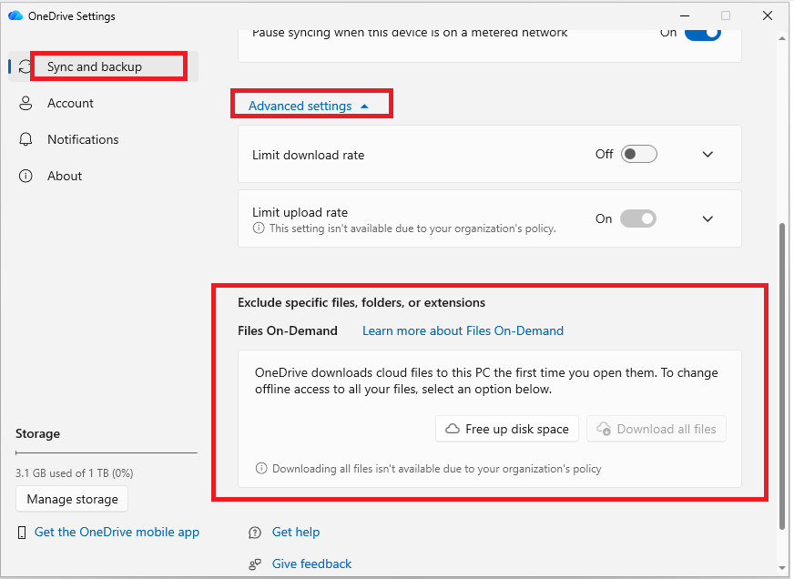Click the sync arrows icon in sidebar
Image resolution: width=794 pixels, height=579 pixels.
pyautogui.click(x=25, y=66)
